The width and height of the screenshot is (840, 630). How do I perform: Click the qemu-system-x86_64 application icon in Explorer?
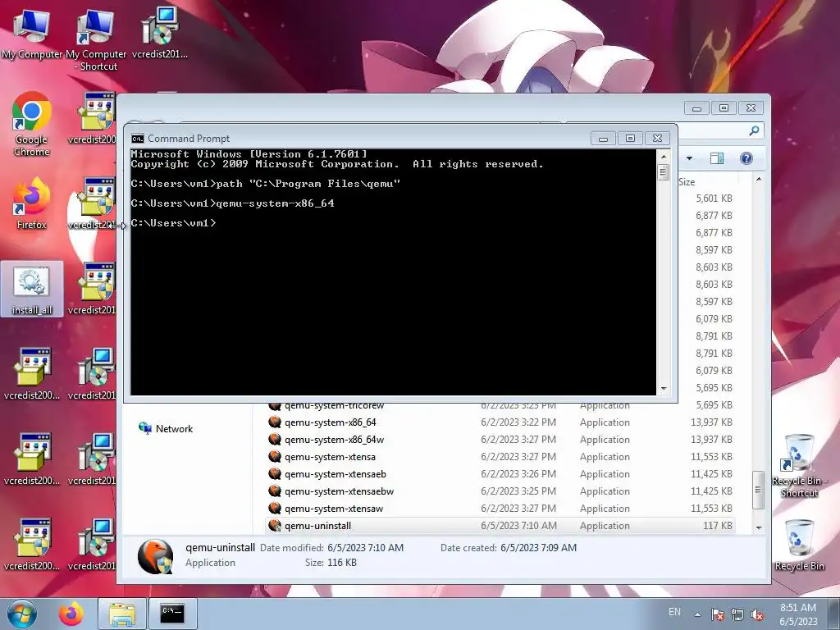pyautogui.click(x=275, y=422)
